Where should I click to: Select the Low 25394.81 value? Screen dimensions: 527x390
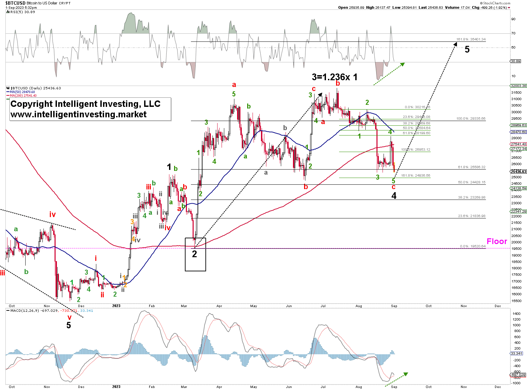405,7
